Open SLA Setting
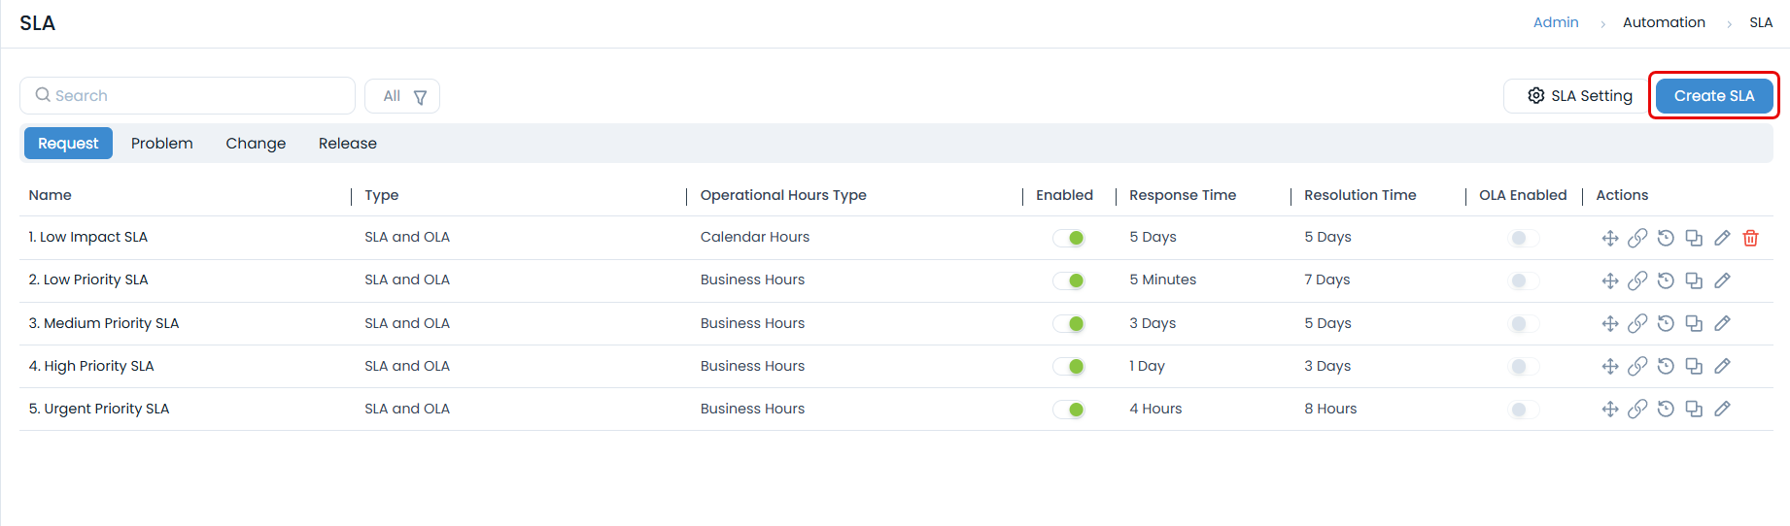The height and width of the screenshot is (526, 1790). pyautogui.click(x=1579, y=96)
